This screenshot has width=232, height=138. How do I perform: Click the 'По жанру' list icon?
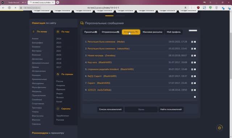[x=33, y=31]
